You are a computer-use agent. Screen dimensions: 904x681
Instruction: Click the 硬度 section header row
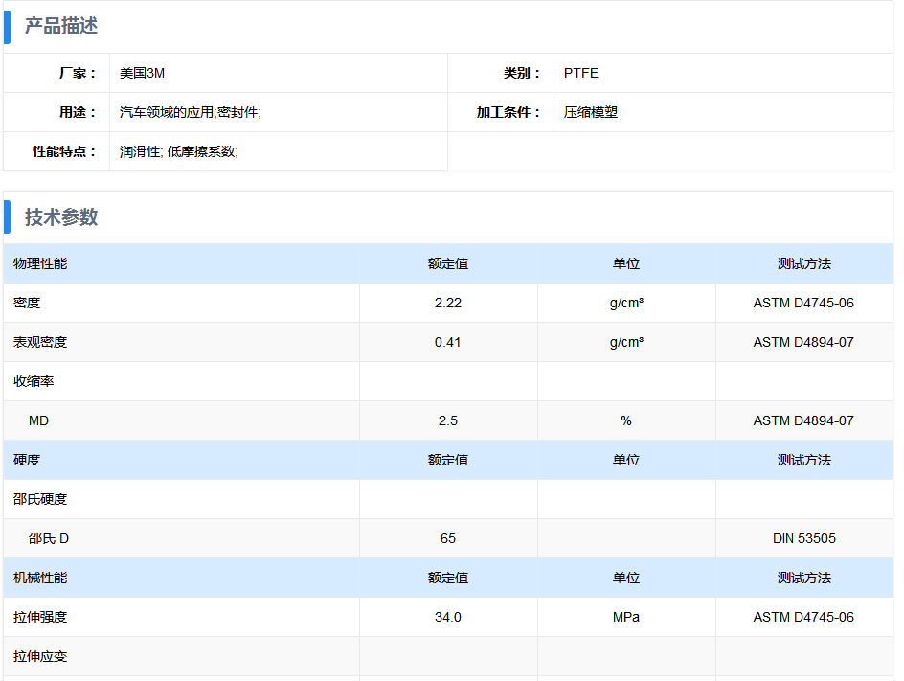click(x=448, y=460)
